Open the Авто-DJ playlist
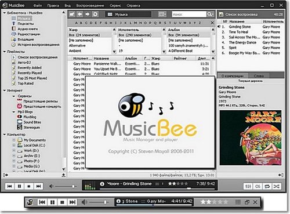This screenshot has height=214, width=290. click(x=24, y=63)
